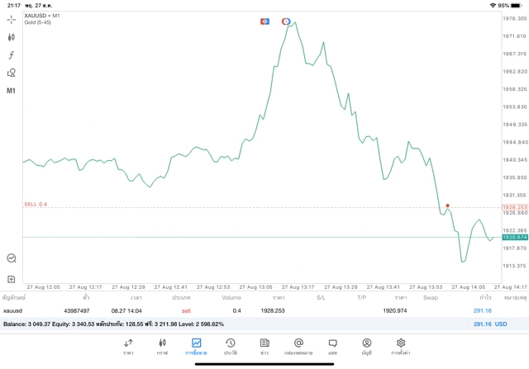Viewport: 529px width, 369px height.
Task: Open the History tab with clock icon
Action: (231, 346)
